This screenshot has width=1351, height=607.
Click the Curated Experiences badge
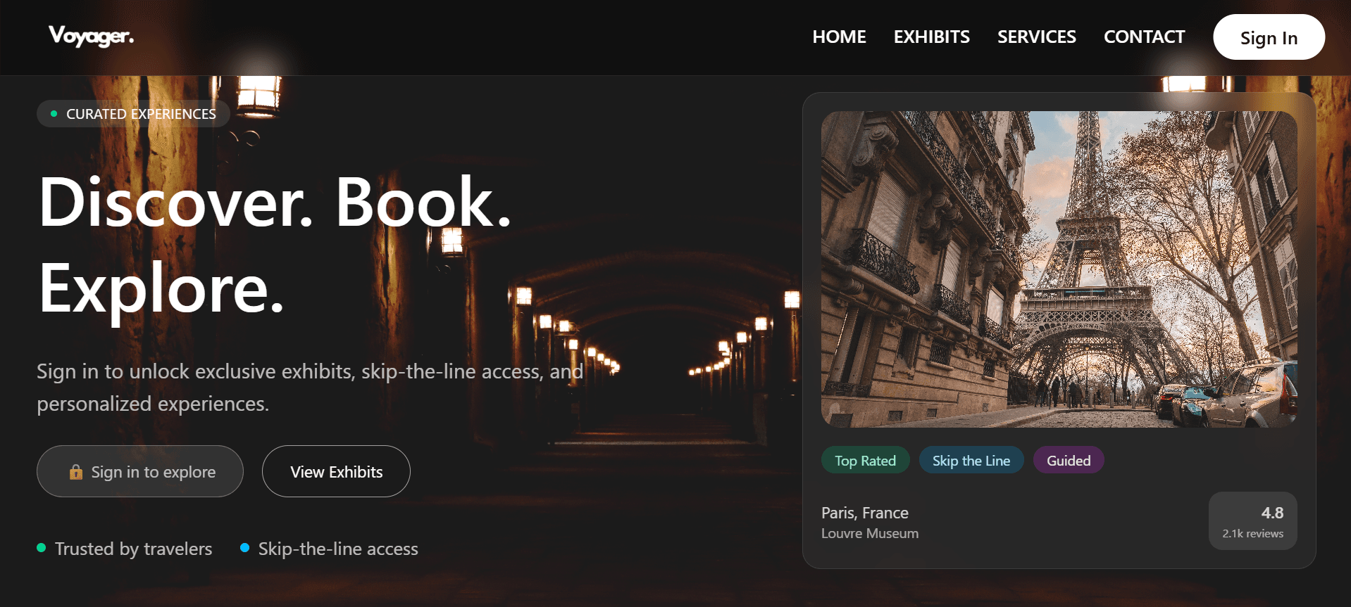click(x=133, y=114)
